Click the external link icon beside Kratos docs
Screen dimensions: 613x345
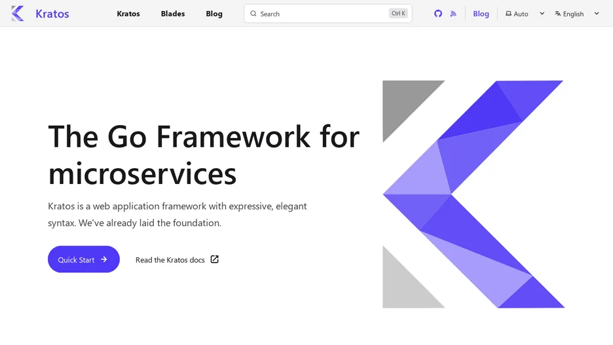coord(215,259)
